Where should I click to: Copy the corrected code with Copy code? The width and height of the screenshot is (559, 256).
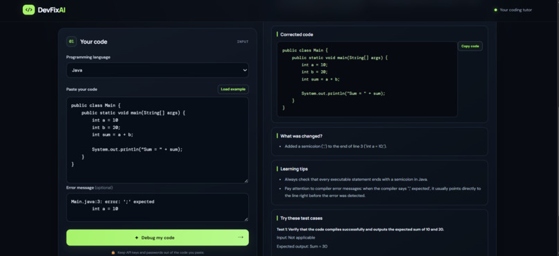tap(470, 46)
